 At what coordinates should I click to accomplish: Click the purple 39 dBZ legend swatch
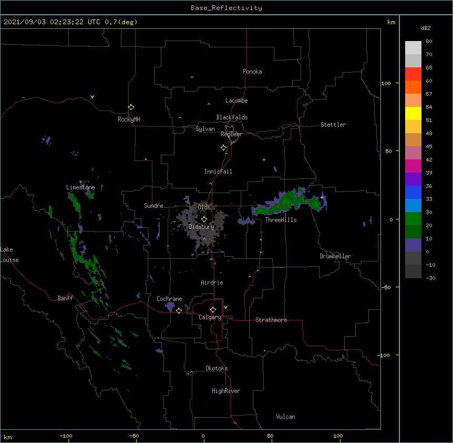(x=413, y=179)
